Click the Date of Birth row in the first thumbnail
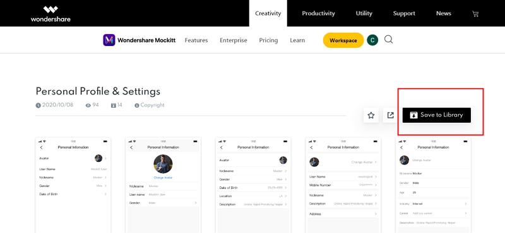The image size is (505, 233). point(73,194)
